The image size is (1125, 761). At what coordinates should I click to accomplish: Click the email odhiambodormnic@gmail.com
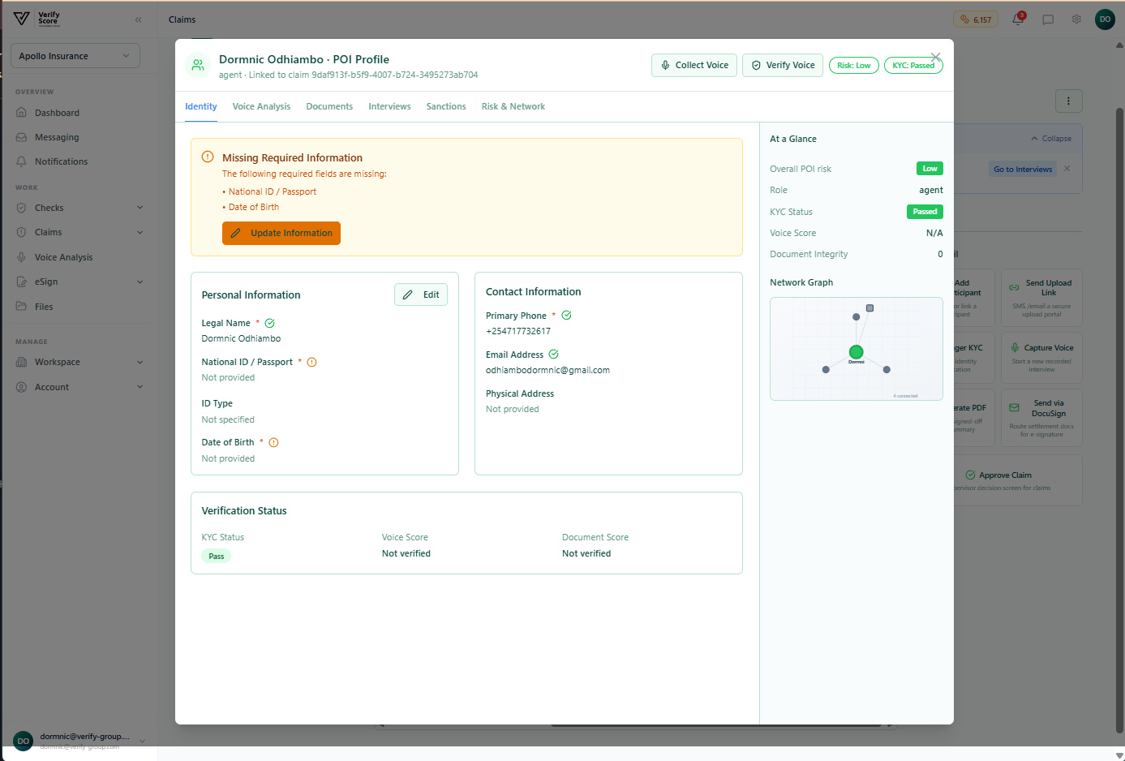click(547, 370)
